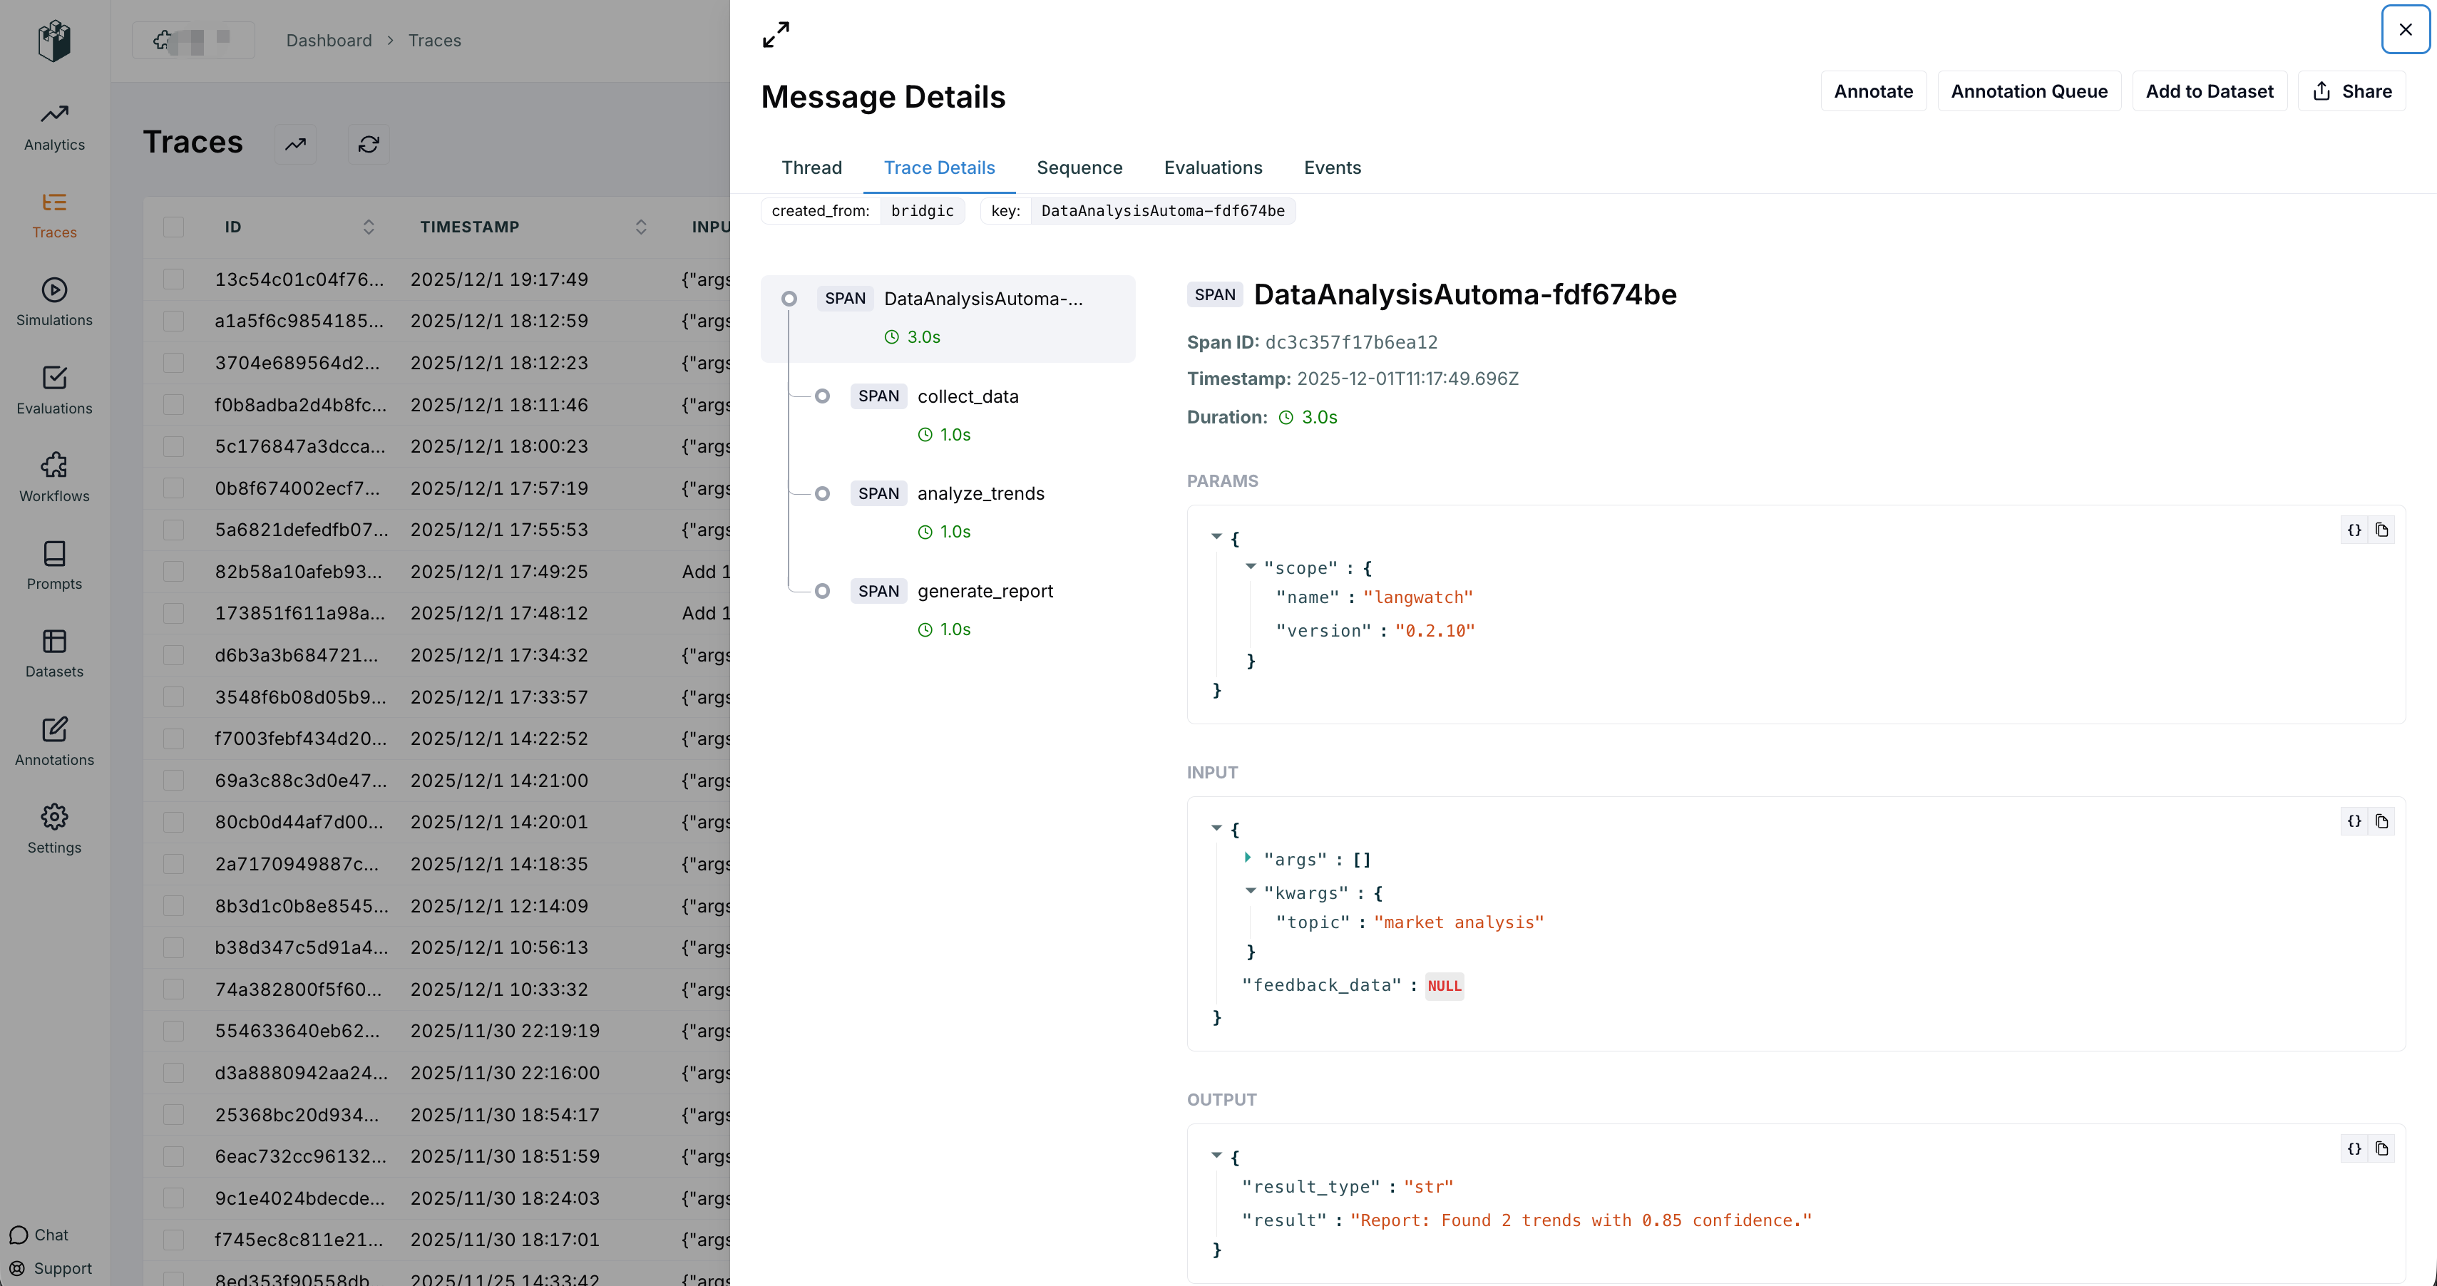Collapse the "kwargs" object in INPUT
The image size is (2437, 1286).
[1251, 891]
